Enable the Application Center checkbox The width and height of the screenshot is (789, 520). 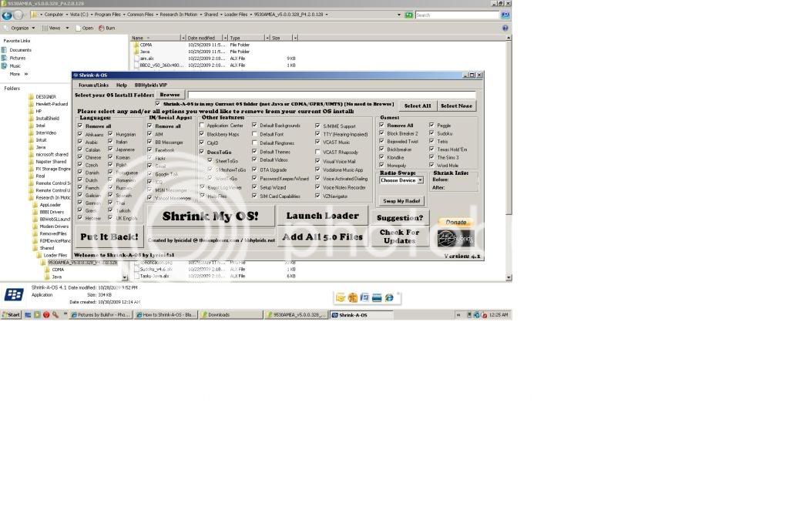coord(202,126)
